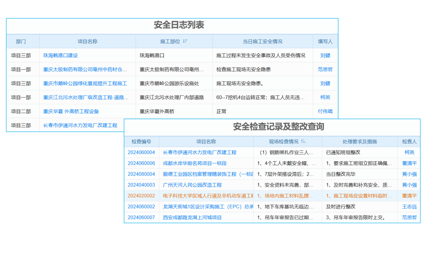Open 重庆江北污水处理厂级改造工程-道路 project

pos(85,98)
